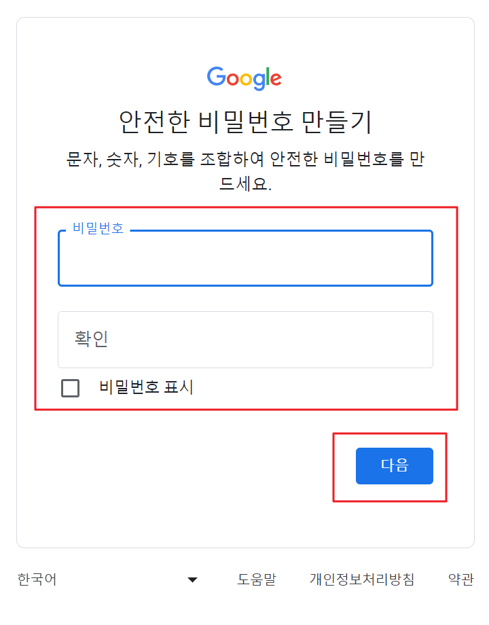
Task: Click the dropdown arrow next to 한국어
Action: (x=193, y=579)
